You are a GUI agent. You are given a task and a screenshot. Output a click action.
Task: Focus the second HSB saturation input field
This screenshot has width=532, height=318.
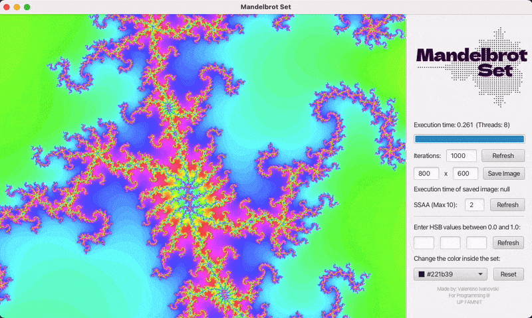(x=450, y=243)
